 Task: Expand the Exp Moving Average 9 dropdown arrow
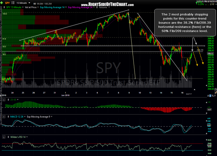[x=52, y=117]
